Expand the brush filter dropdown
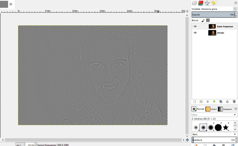Image resolution: width=238 pixels, height=146 pixels. 235,115
